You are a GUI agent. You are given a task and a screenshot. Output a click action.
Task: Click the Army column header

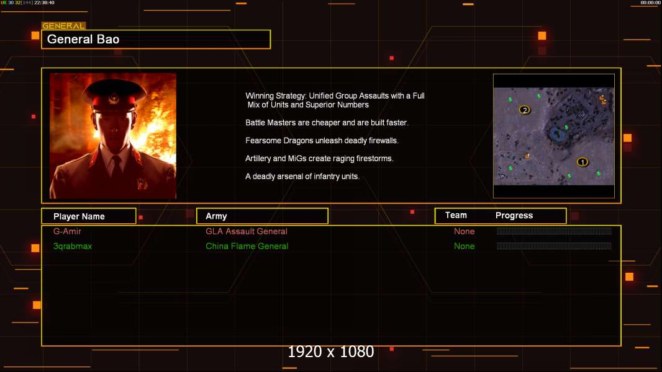click(262, 216)
